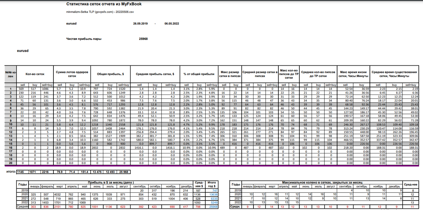Click the sell profit cell 1218
Screen dimensions: 423x210
point(97,124)
